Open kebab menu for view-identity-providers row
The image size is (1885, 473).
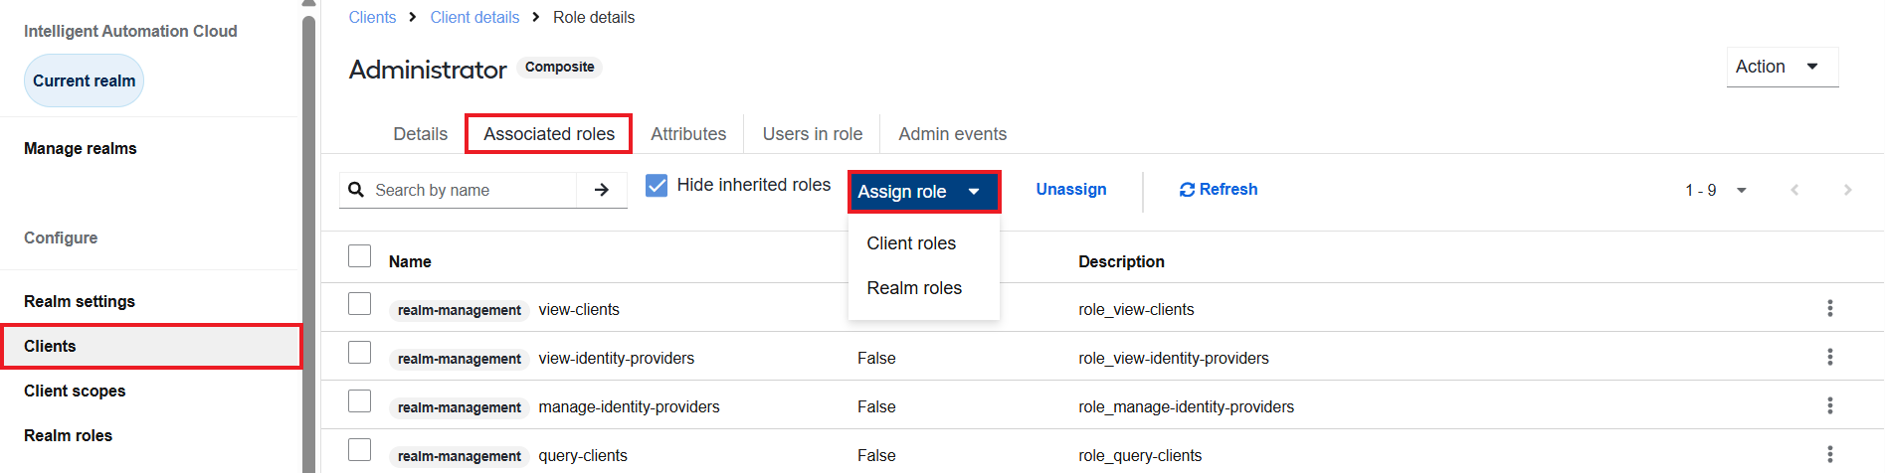[x=1829, y=357]
